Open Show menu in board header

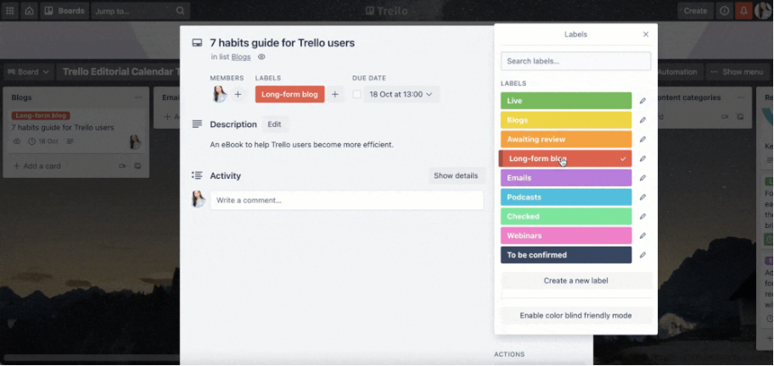coord(737,72)
